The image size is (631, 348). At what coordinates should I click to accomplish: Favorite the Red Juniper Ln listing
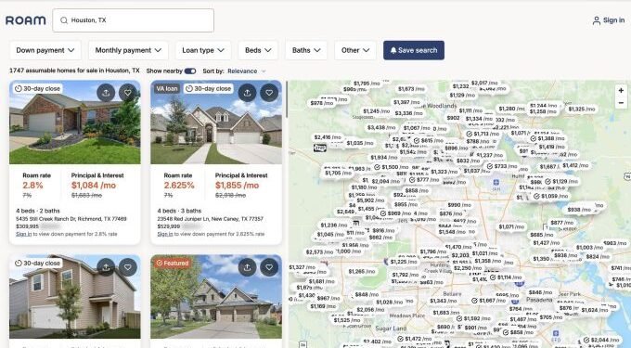point(269,93)
